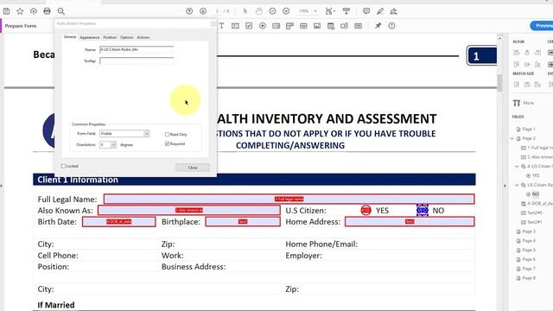Close the Radio Button Properties dialog
This screenshot has width=553, height=311.
(193, 168)
